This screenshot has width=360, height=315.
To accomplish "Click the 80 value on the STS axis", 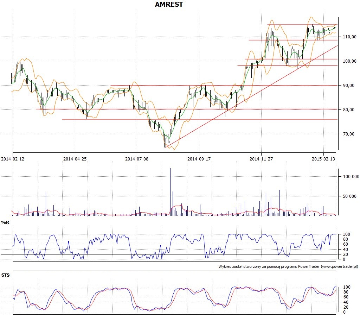I will pyautogui.click(x=345, y=292).
